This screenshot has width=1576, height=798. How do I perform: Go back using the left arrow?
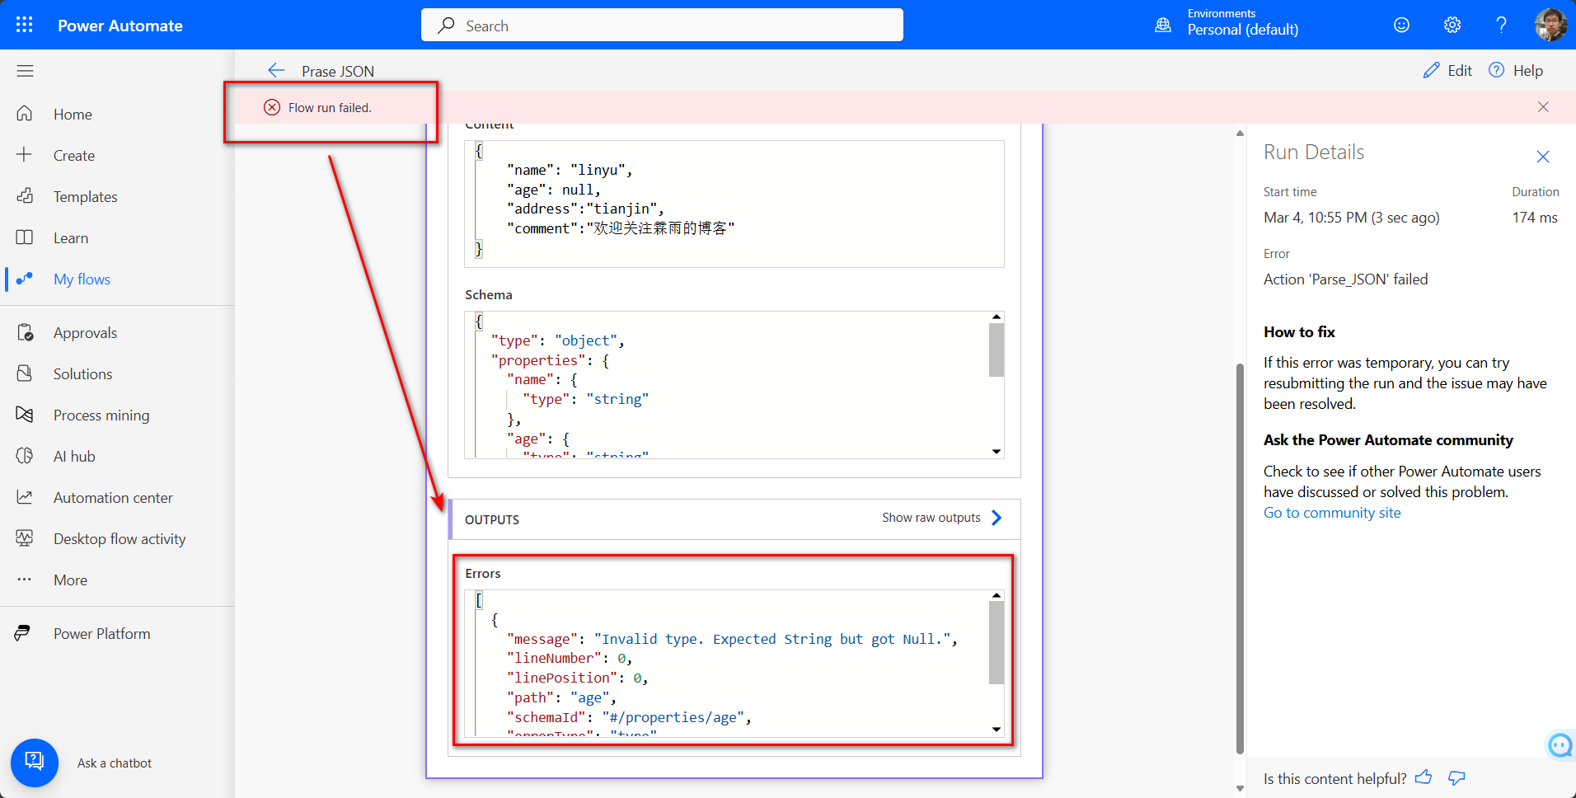[x=276, y=71]
